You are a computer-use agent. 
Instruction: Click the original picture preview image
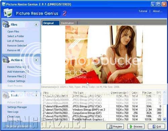(x=104, y=55)
